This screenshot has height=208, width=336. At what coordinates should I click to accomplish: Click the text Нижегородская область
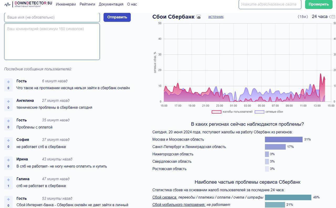(173, 154)
